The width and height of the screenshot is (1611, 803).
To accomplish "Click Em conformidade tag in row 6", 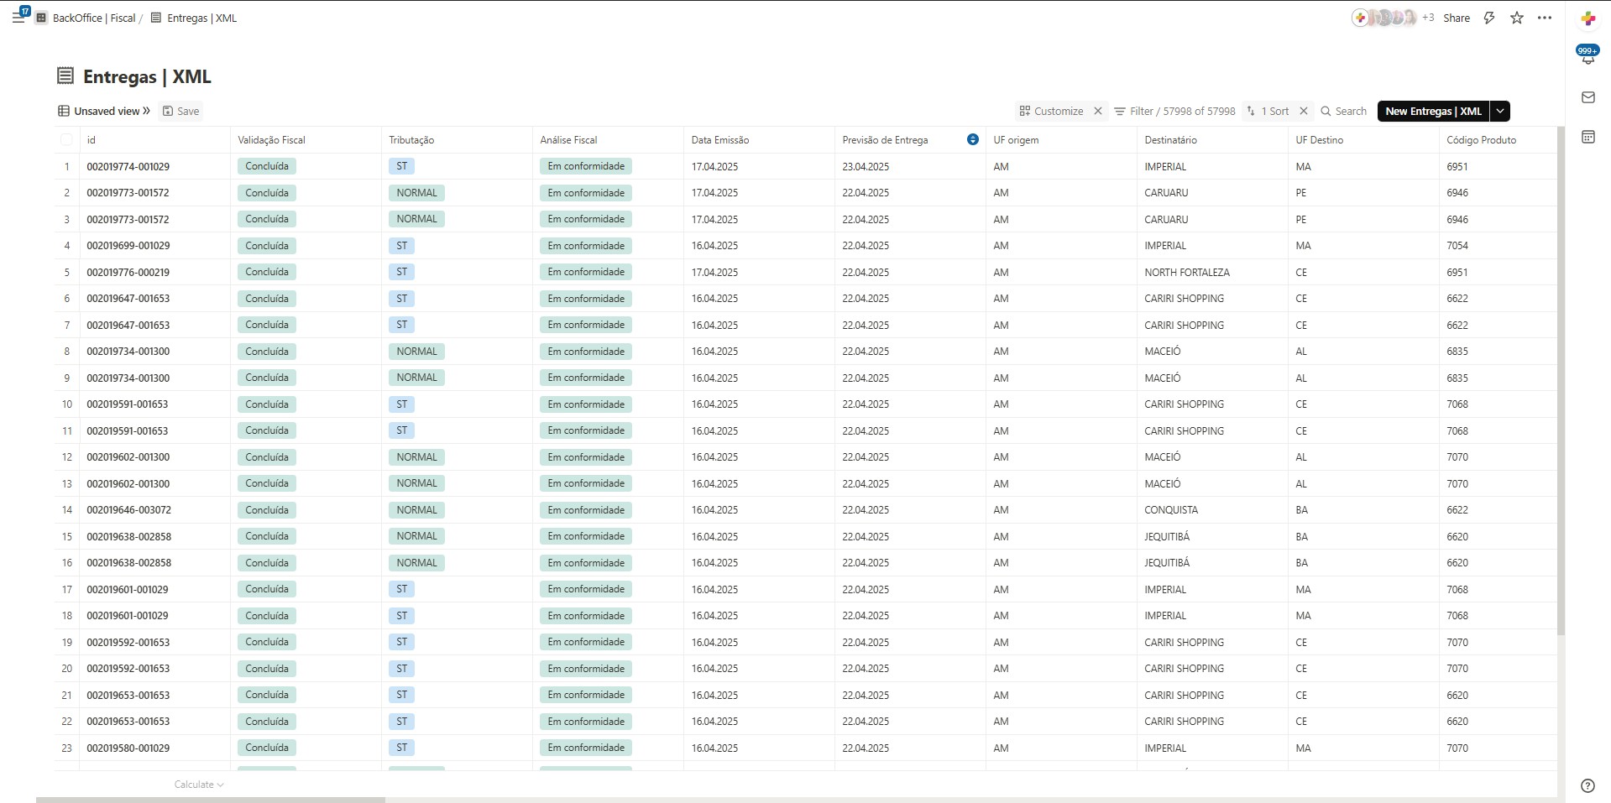I will pos(586,299).
